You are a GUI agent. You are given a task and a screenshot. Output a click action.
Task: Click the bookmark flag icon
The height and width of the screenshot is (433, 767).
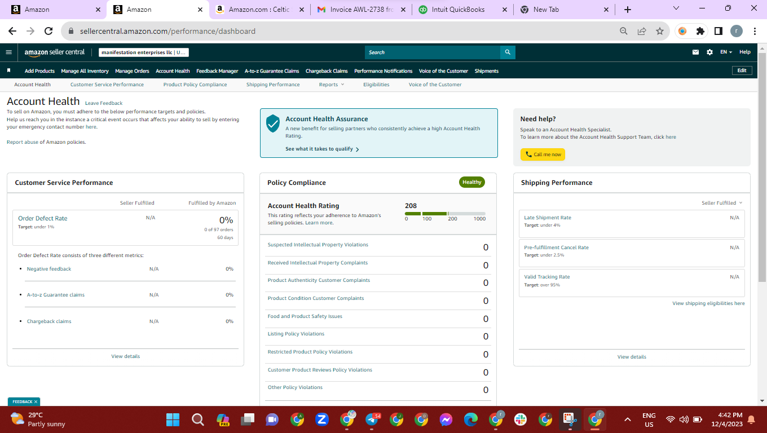9,70
